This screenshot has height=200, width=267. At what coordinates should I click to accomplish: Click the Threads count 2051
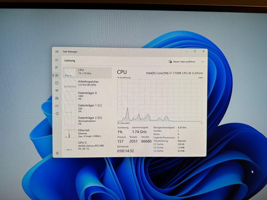point(133,141)
